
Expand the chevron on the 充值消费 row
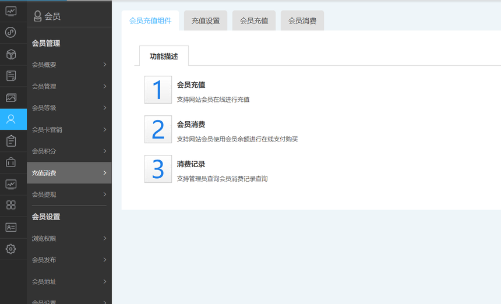pyautogui.click(x=105, y=173)
